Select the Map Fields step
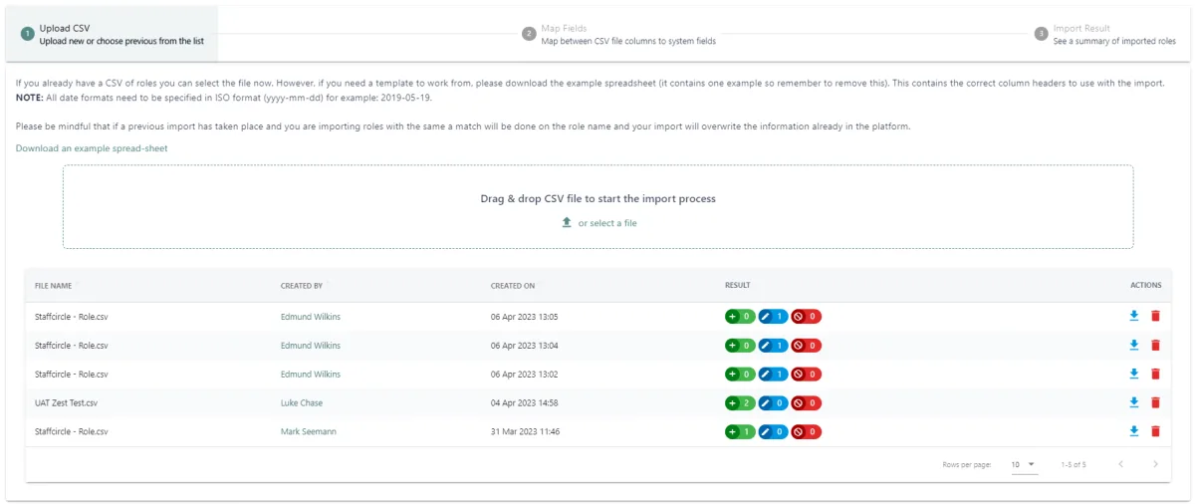 [x=618, y=34]
